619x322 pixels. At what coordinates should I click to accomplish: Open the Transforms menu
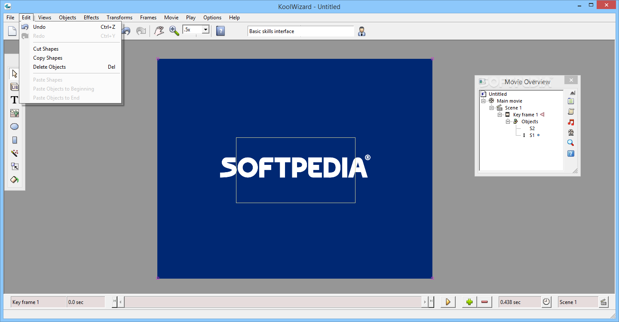tap(120, 18)
